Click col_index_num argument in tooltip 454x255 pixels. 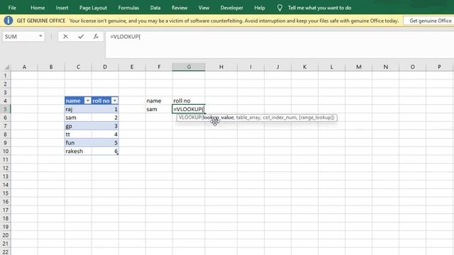[x=279, y=118]
